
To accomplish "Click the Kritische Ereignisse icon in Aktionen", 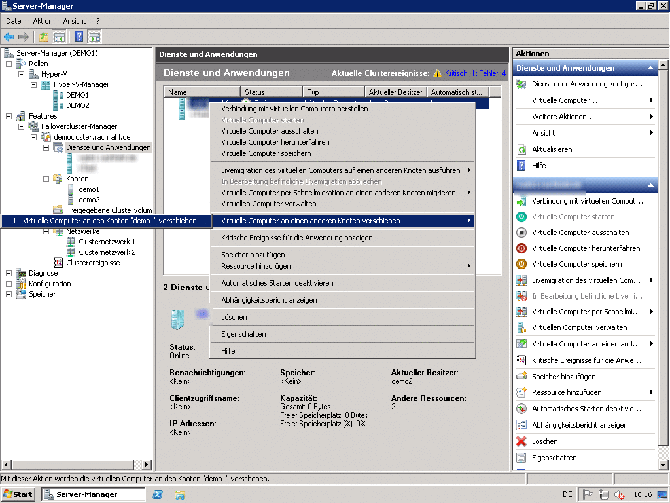I will pyautogui.click(x=521, y=360).
